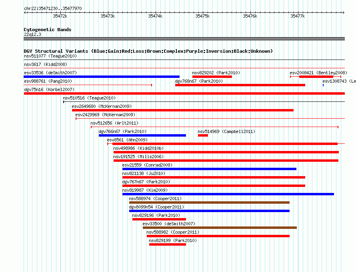The width and height of the screenshot is (356, 272).
Task: Click the 22q12.3 cytogenetic band bar
Action: click(184, 39)
